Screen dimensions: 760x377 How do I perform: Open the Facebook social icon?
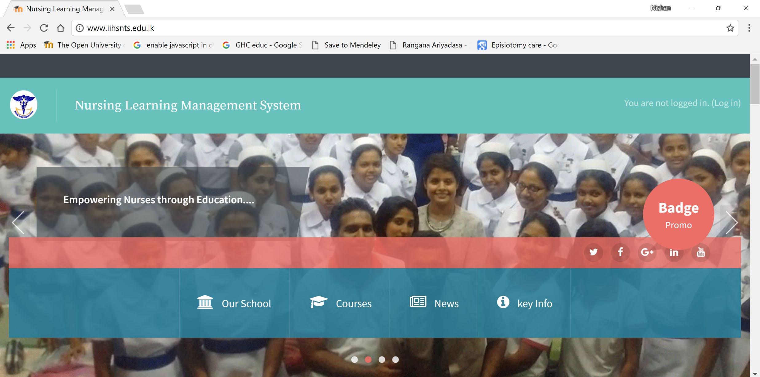point(620,252)
